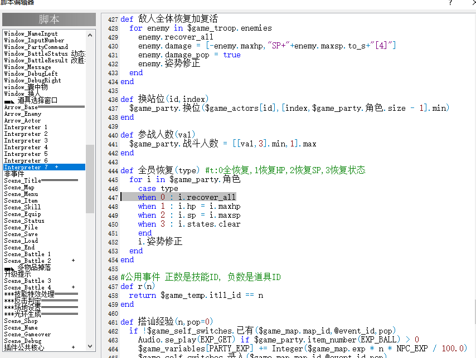The image size is (476, 358).
Task: Select the Scene_Skill script
Action: pyautogui.click(x=22, y=207)
